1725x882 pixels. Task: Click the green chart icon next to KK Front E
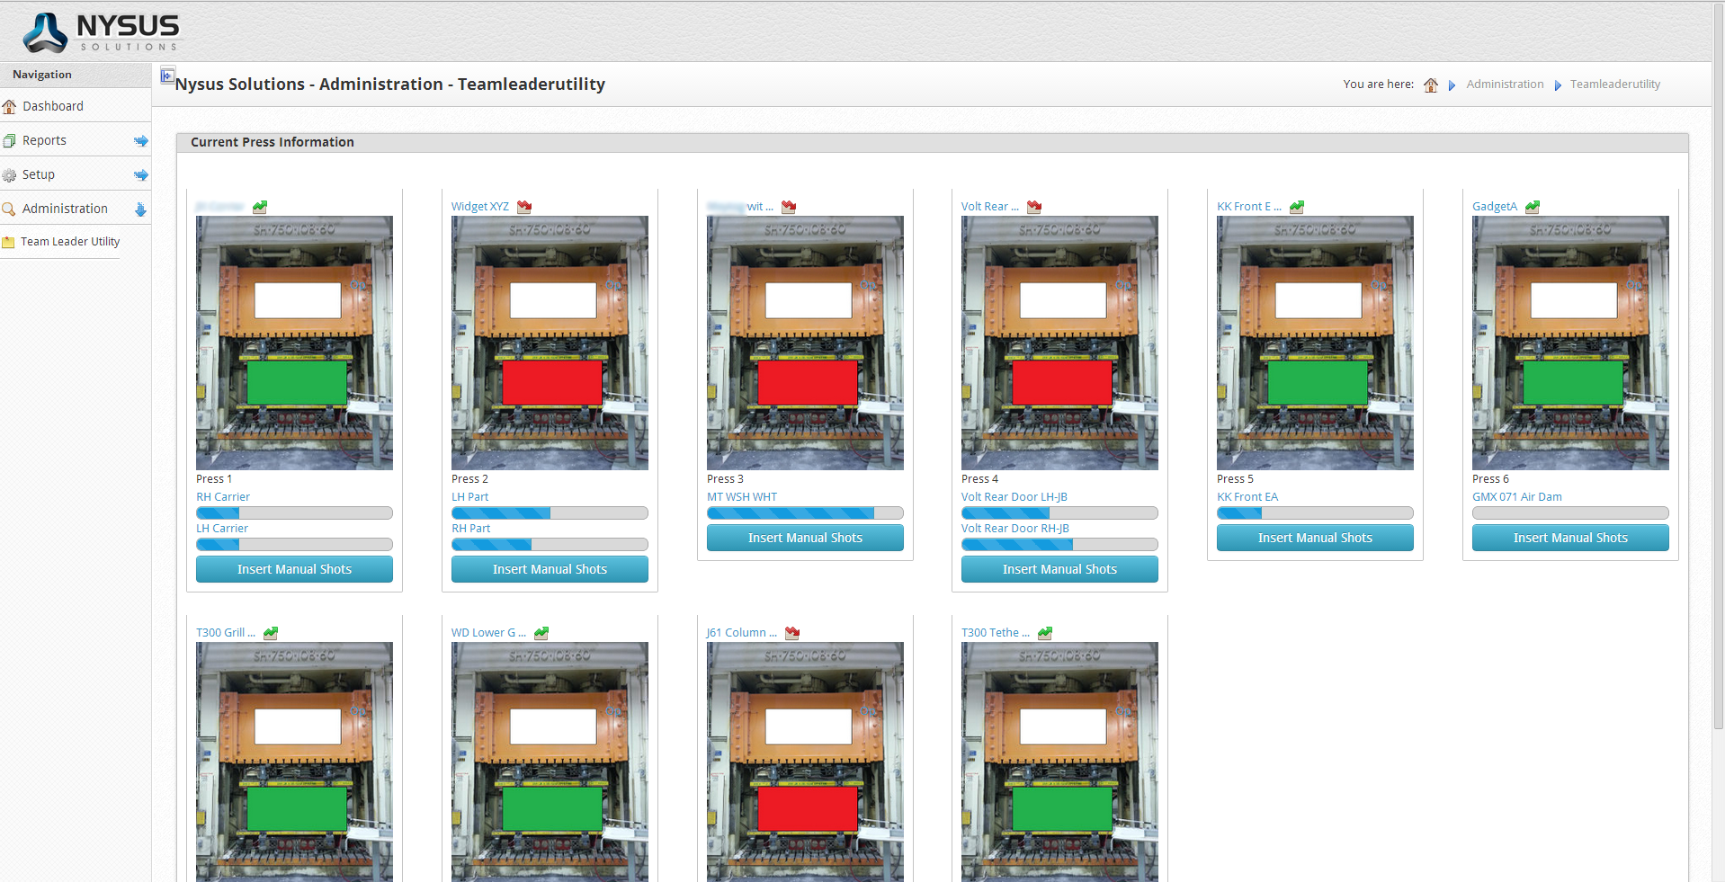(1296, 207)
